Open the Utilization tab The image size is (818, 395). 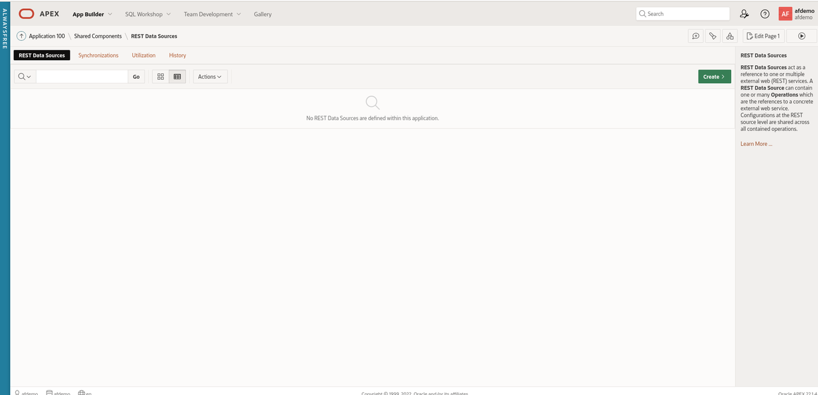click(143, 55)
